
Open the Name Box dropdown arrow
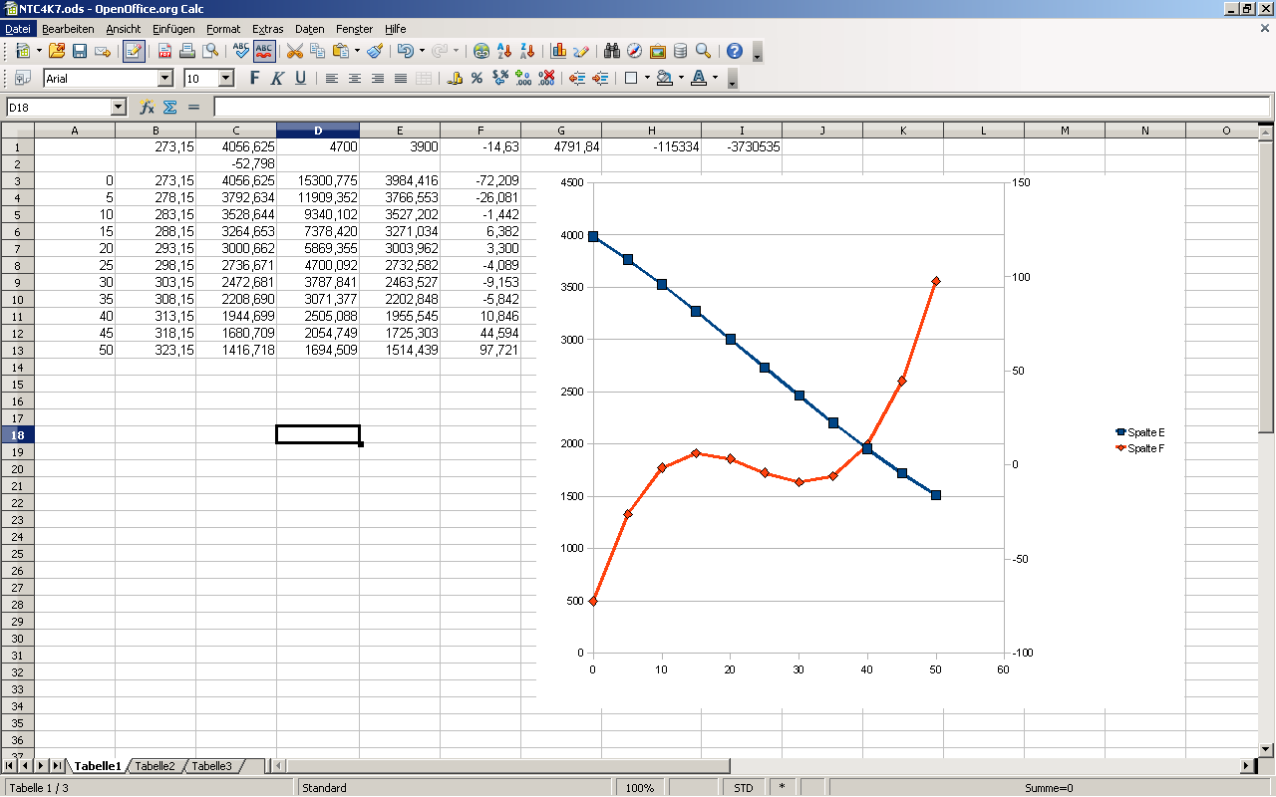point(119,107)
